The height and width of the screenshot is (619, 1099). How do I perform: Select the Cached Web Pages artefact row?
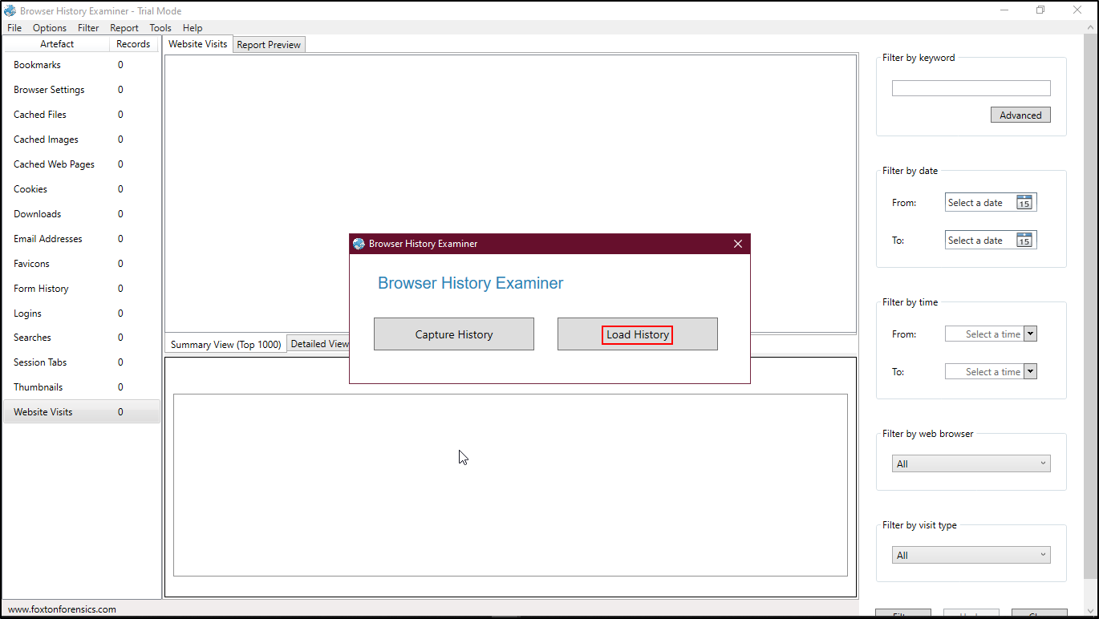click(81, 164)
